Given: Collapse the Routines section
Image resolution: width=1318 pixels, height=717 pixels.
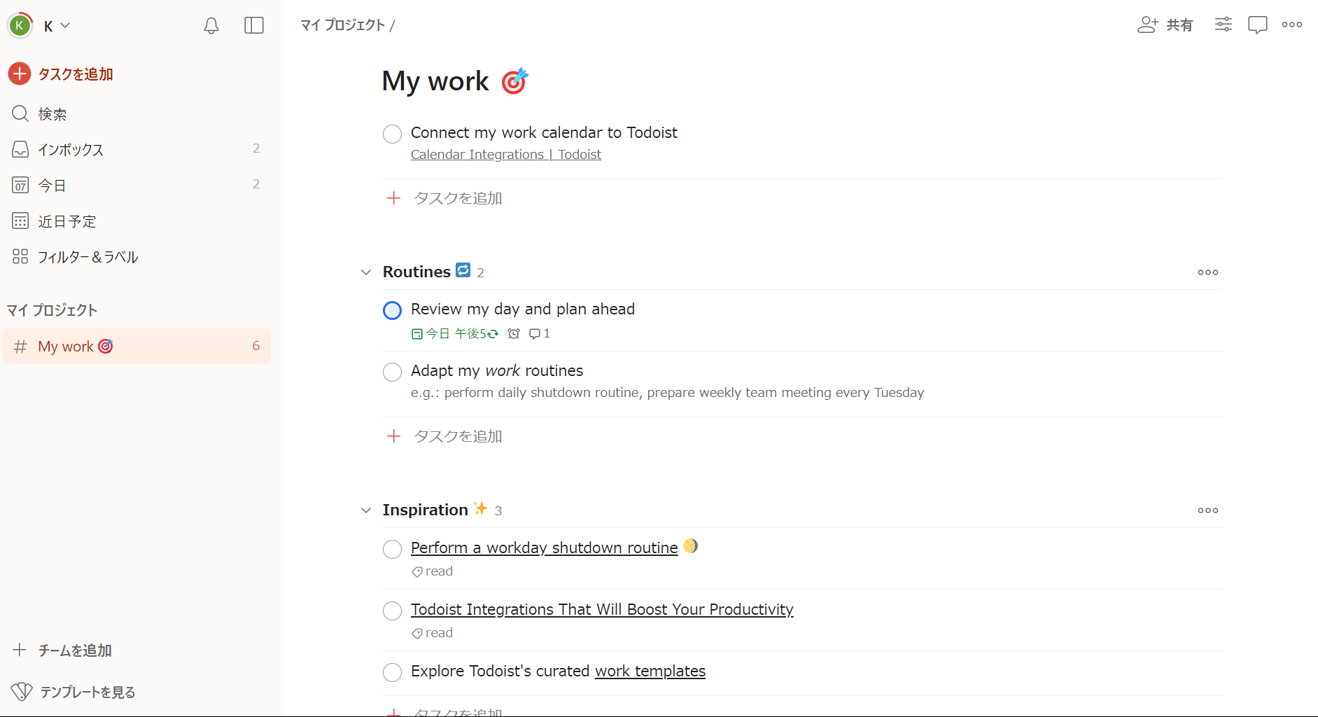Looking at the screenshot, I should point(366,272).
